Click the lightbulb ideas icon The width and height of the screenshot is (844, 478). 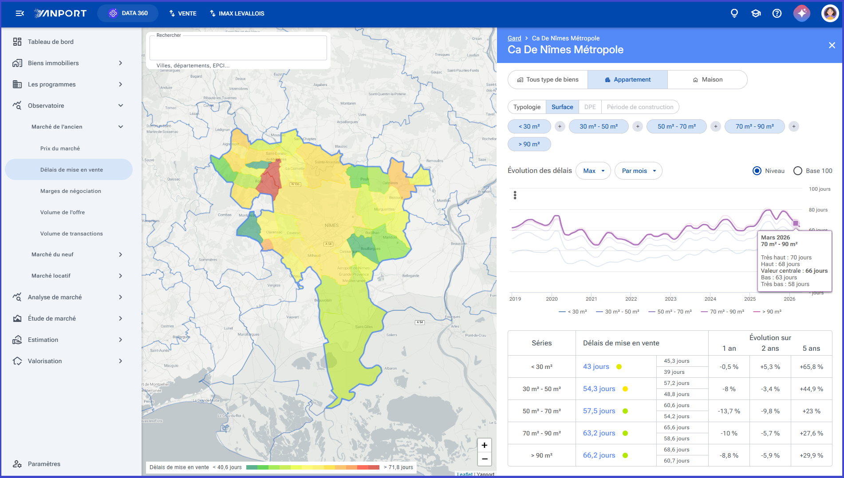[x=734, y=13]
